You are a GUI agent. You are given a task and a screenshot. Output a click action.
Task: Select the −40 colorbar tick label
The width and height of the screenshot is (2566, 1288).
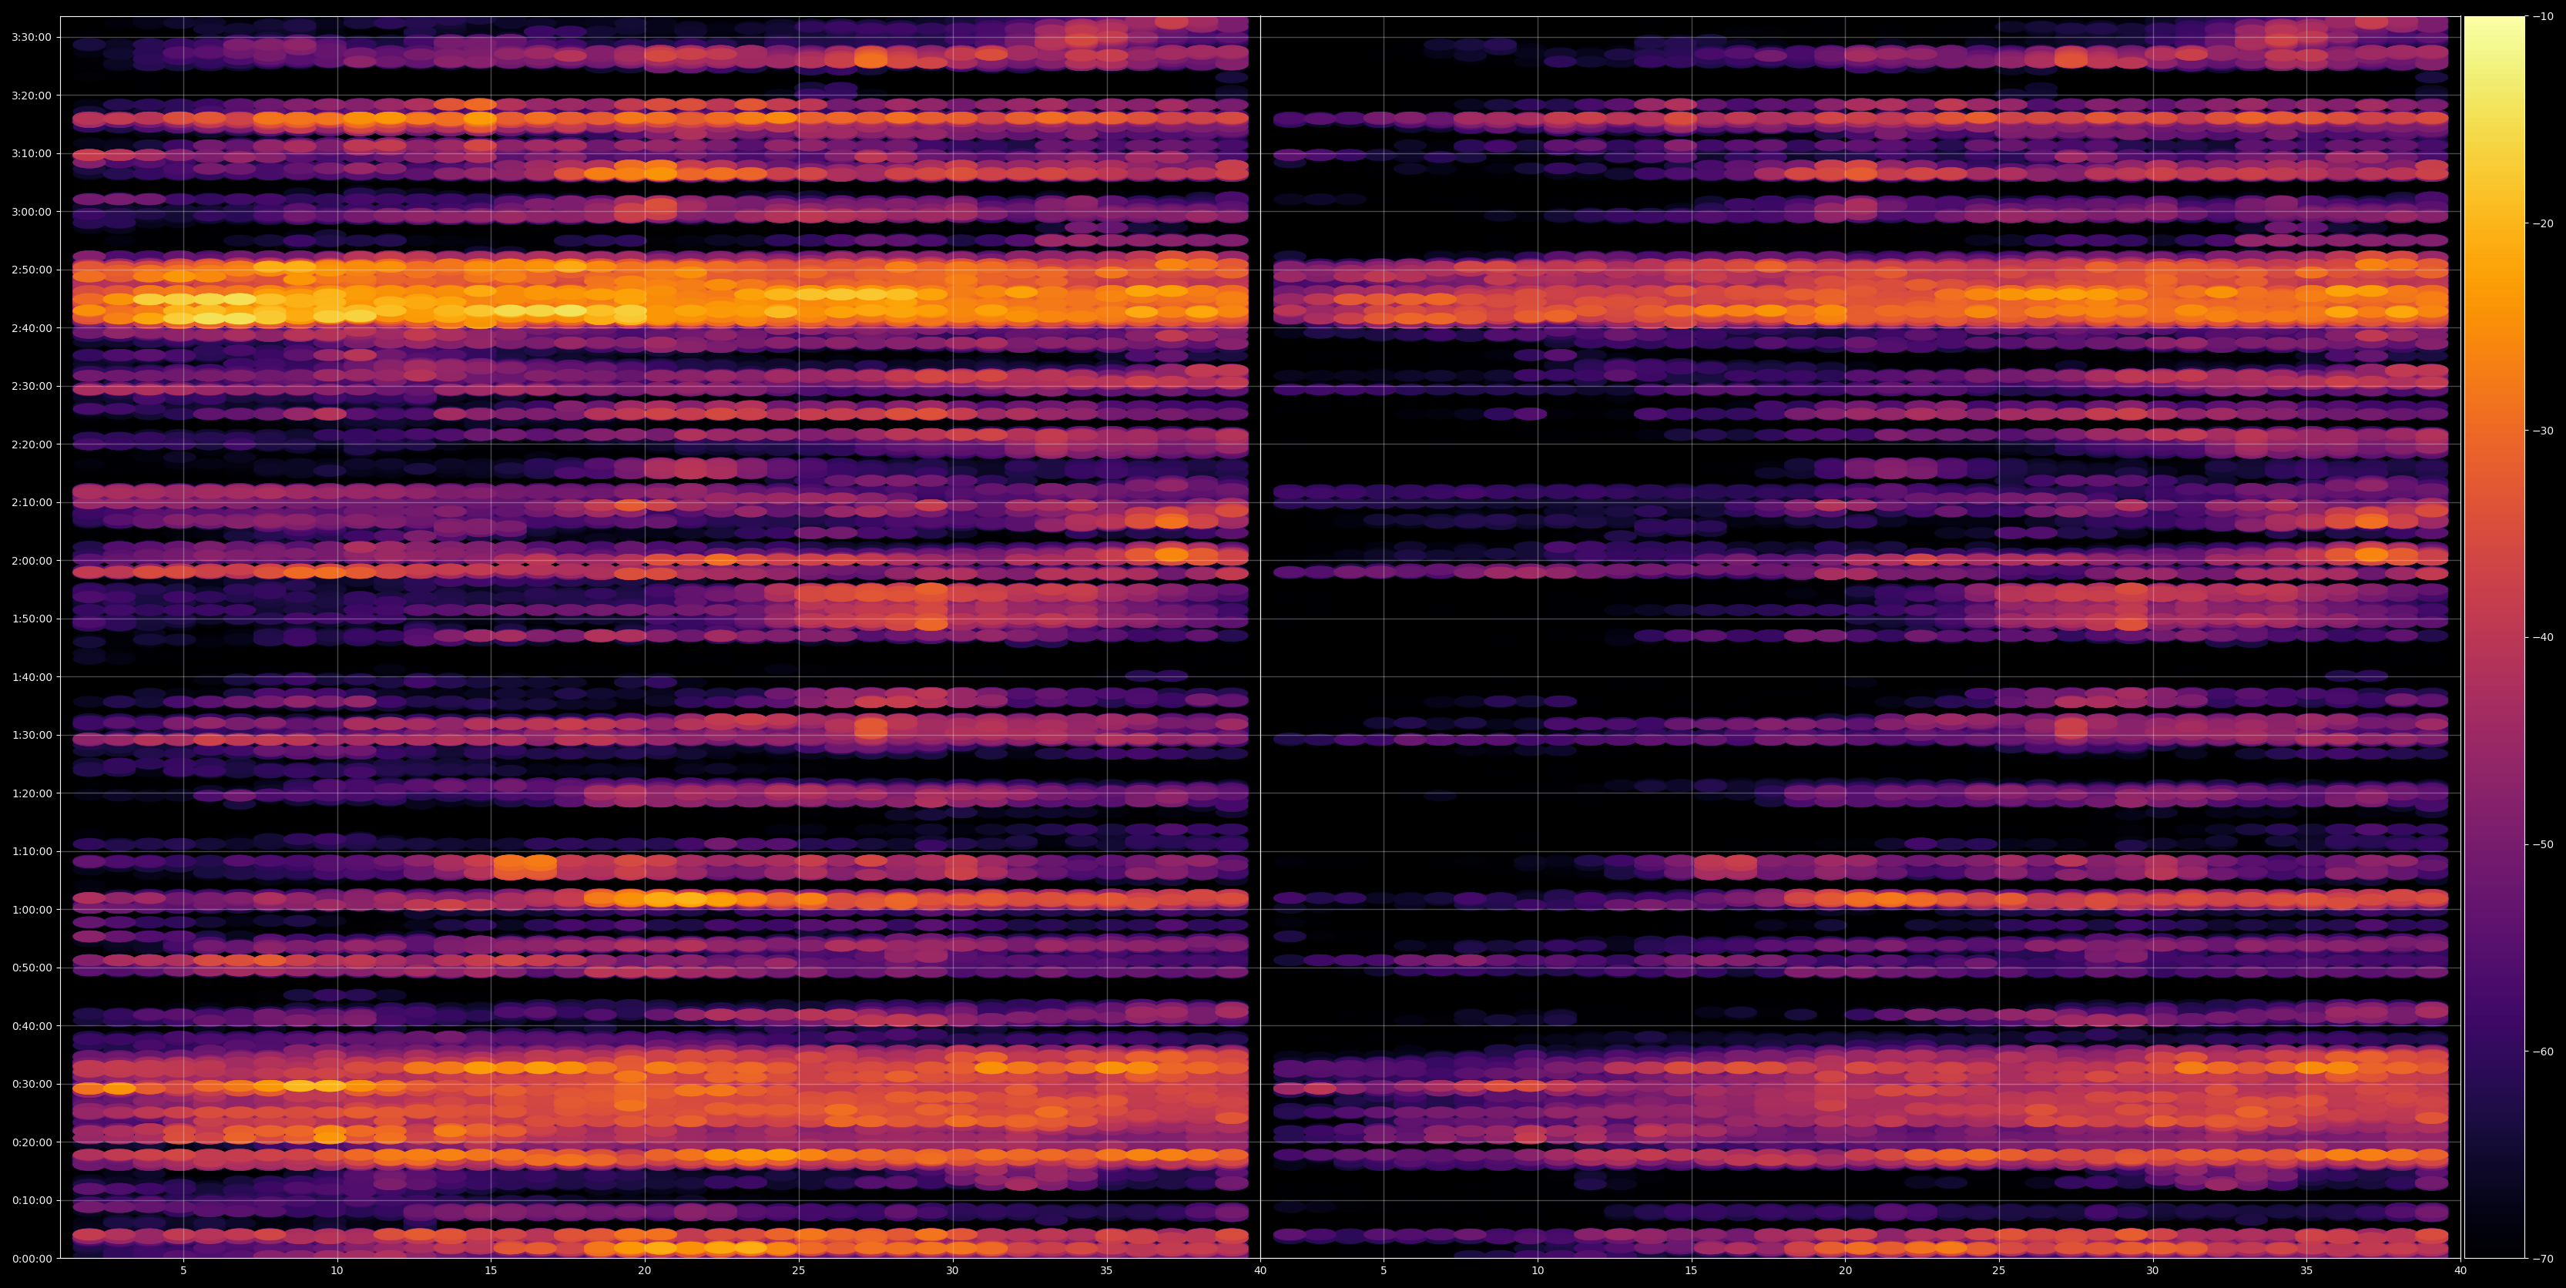tap(2543, 638)
